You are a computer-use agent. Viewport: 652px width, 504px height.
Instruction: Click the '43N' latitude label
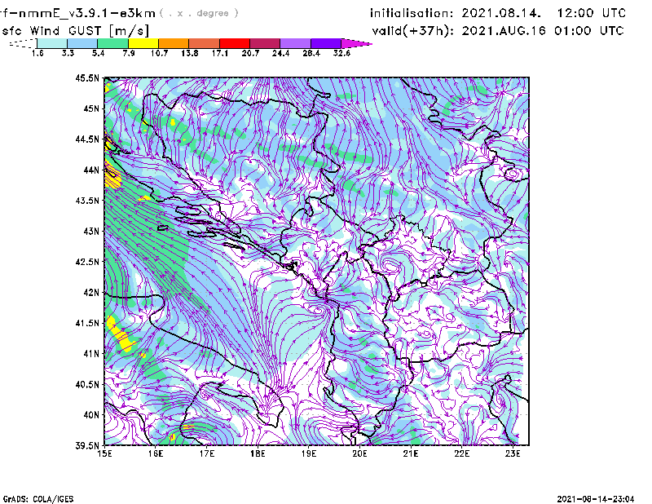91,231
